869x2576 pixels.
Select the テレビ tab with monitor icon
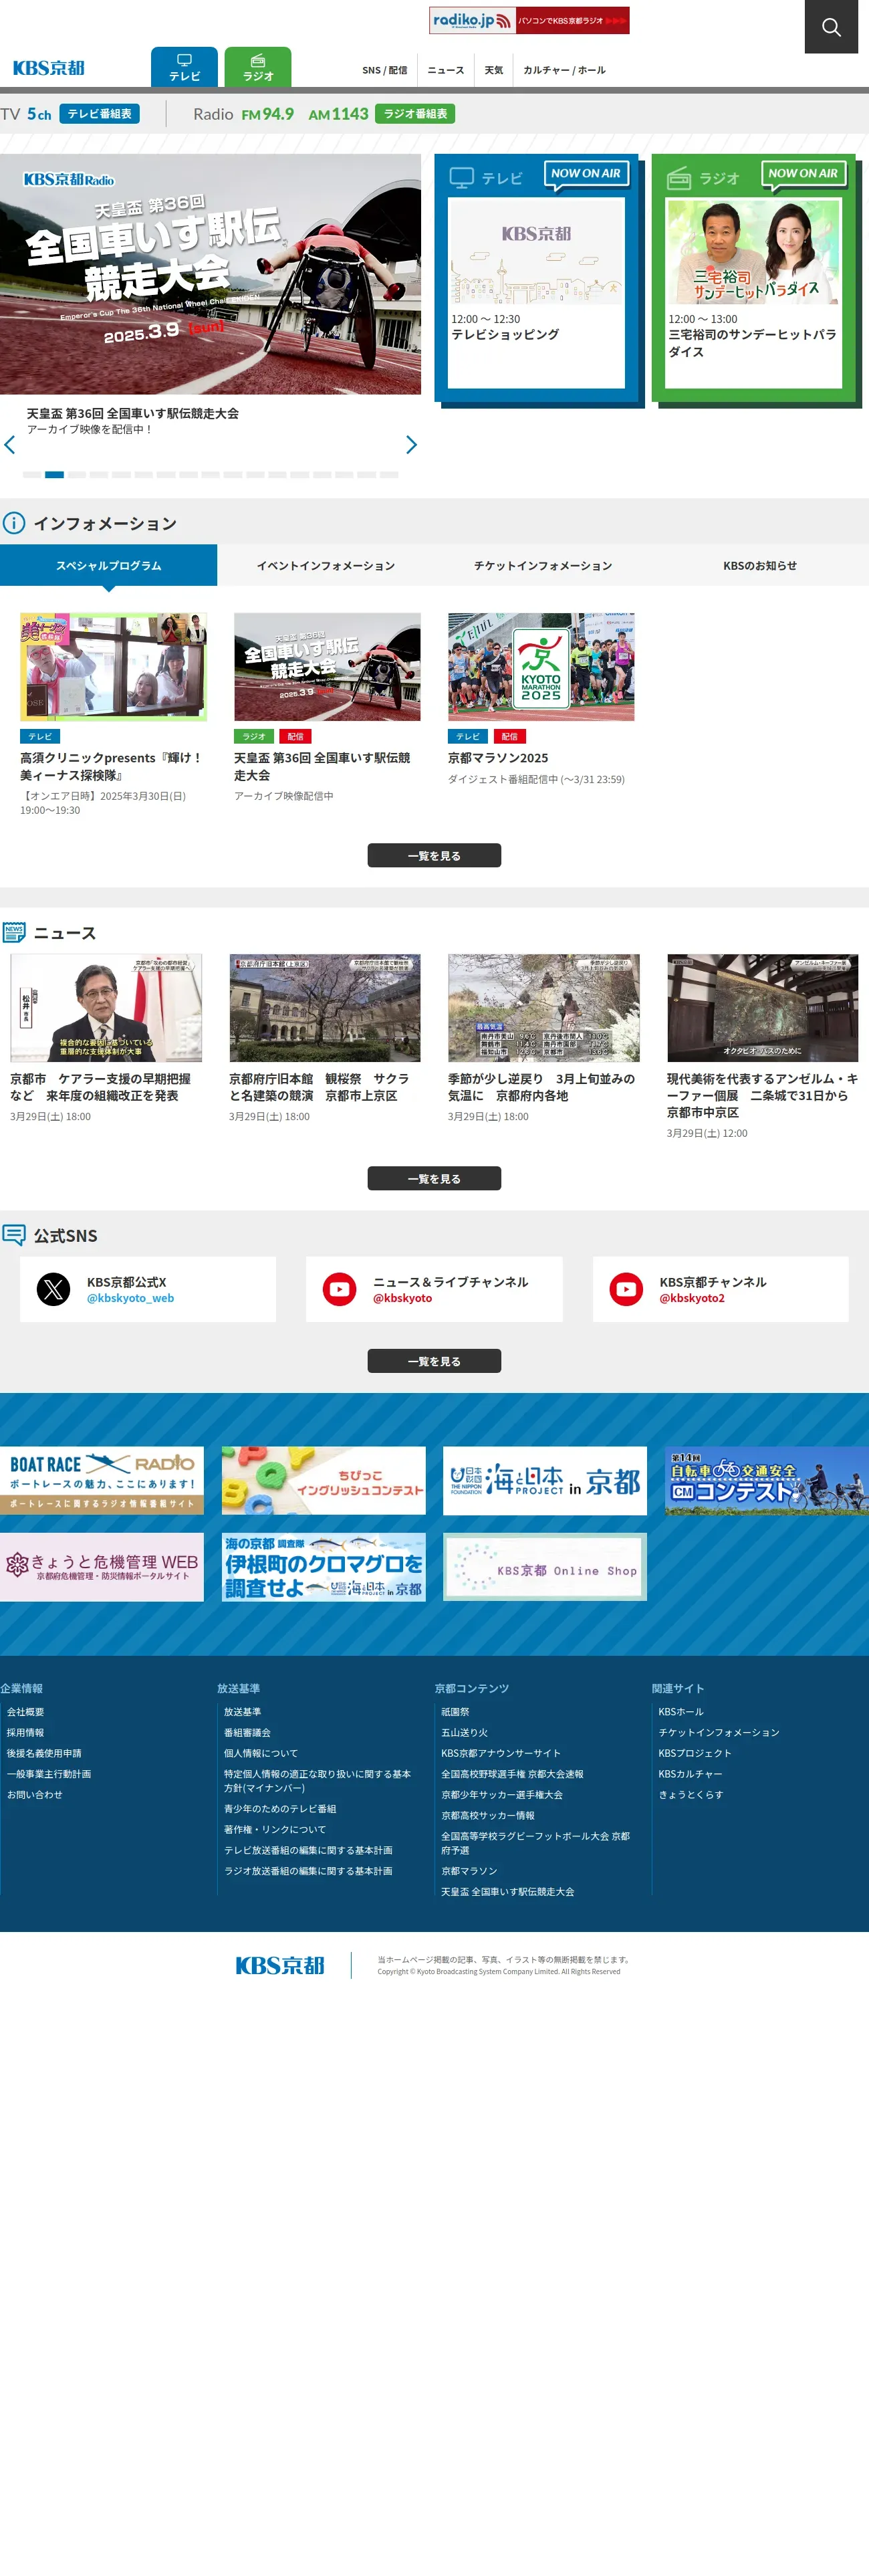click(x=184, y=67)
